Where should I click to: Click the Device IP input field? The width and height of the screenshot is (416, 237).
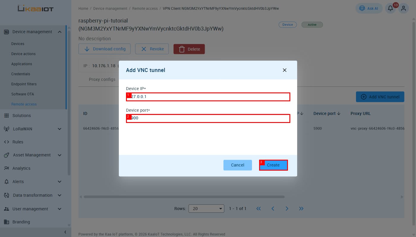pos(208,97)
